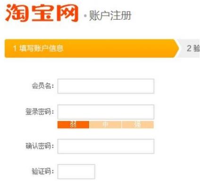The height and width of the screenshot is (196, 202).
Task: Click the arrow tip separating steps 1 and 2
Action: click(x=177, y=49)
